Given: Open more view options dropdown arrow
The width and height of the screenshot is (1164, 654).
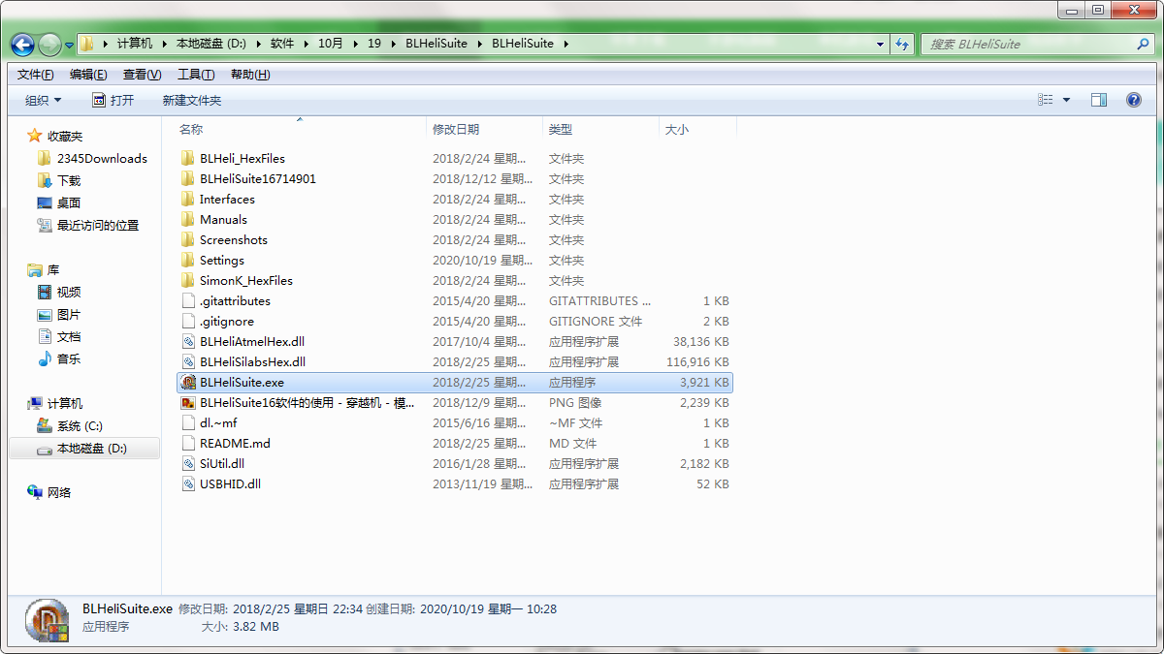Looking at the screenshot, I should (1066, 100).
